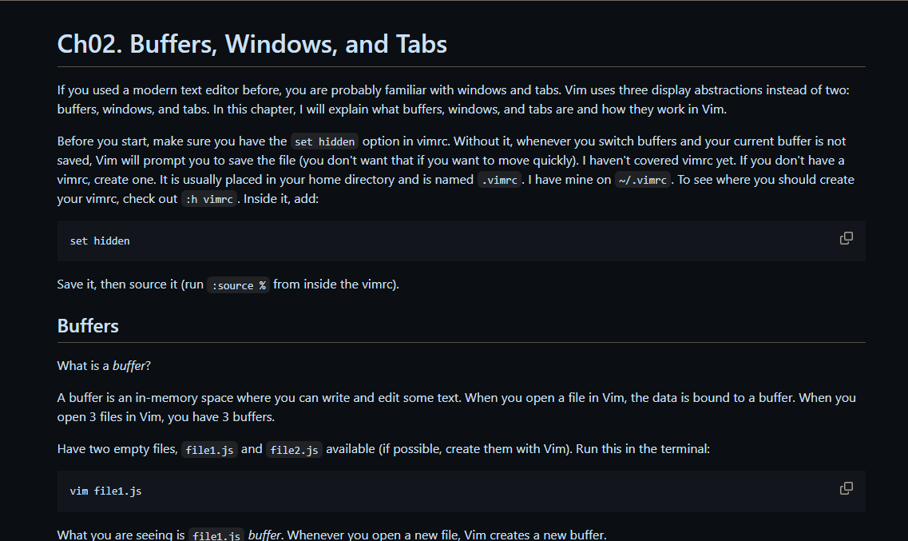Click the ":source %" inline command
908x541 pixels.
239,285
